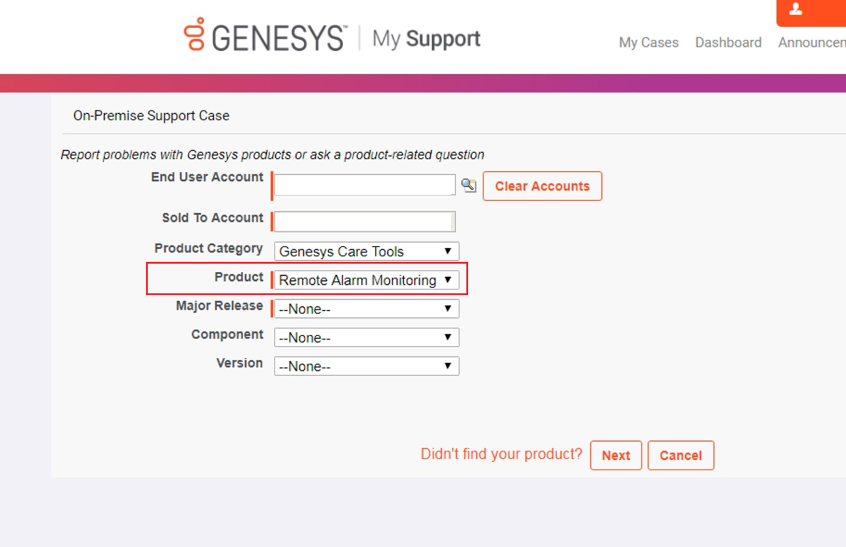846x547 pixels.
Task: Focus the Sold To Account field
Action: tap(364, 221)
